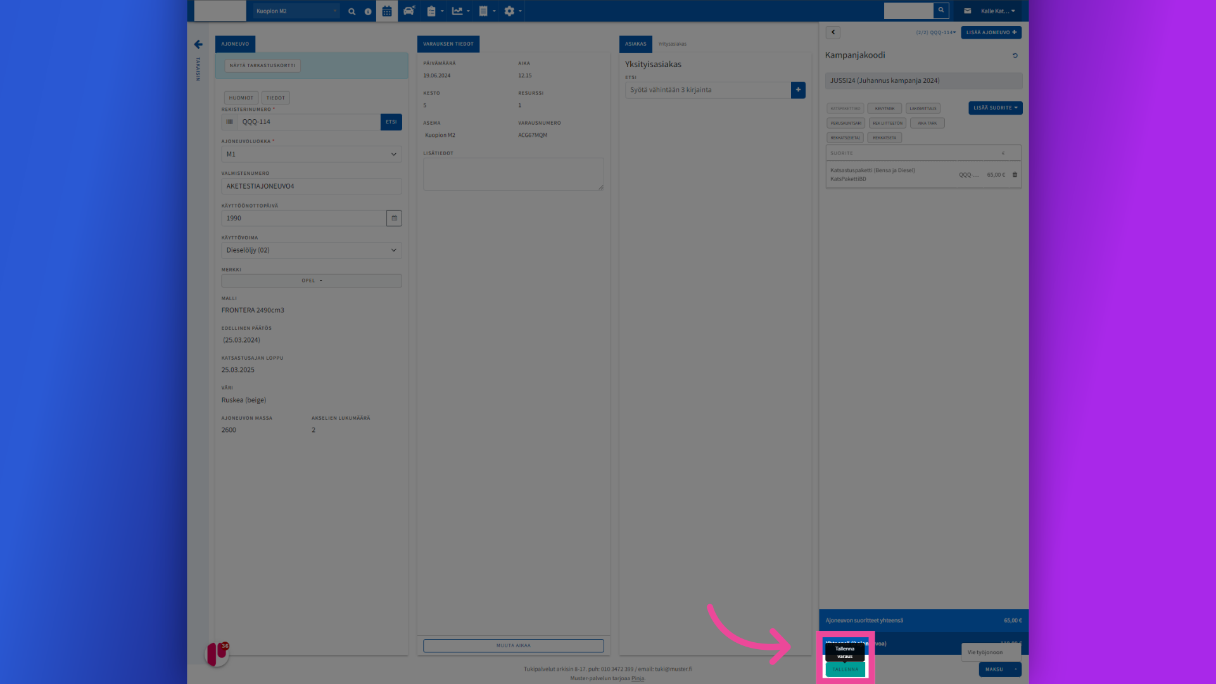Expand the Maksu button arrow
The image size is (1216, 684).
coord(1015,669)
